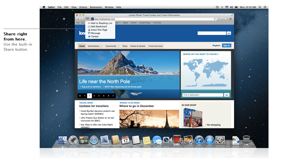This screenshot has height=158, width=303.
Task: Click the Share button in Safari toolbar
Action: tap(87, 19)
